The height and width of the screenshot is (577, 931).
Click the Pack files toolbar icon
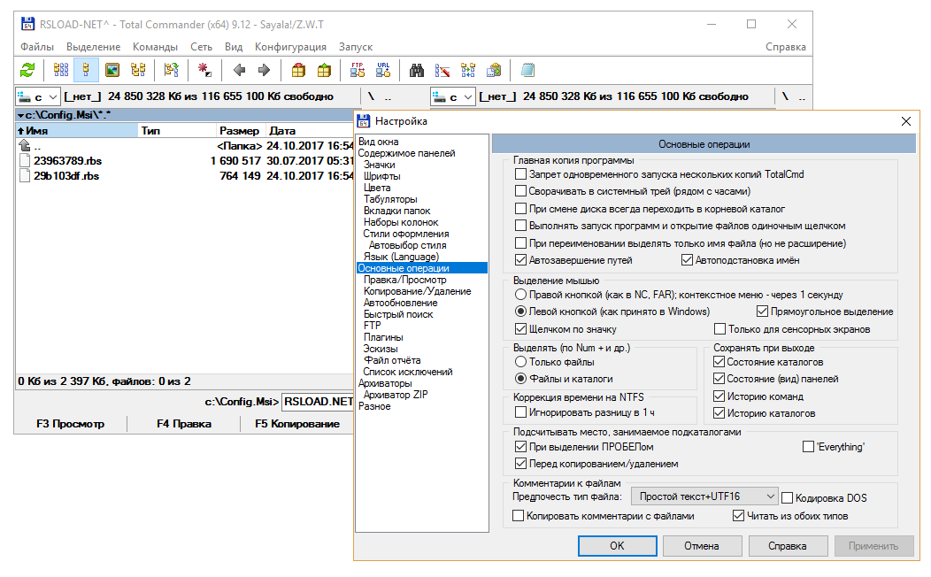click(298, 70)
